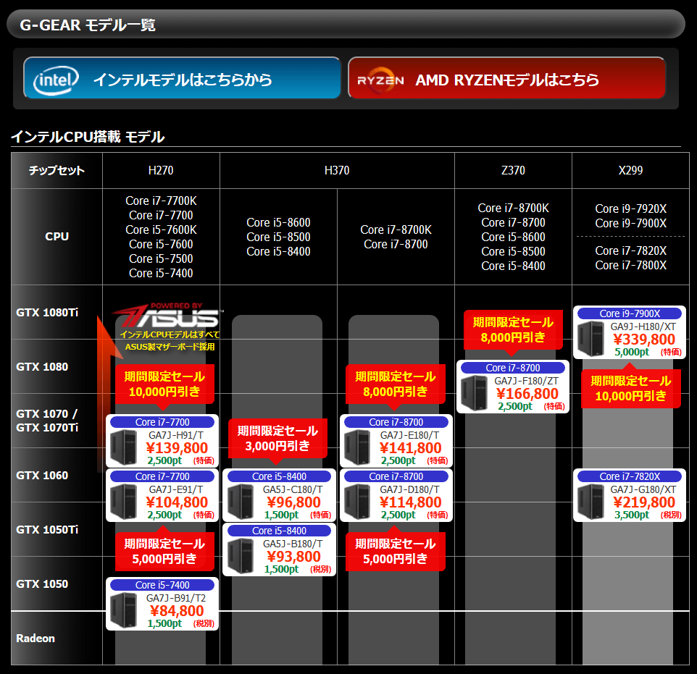This screenshot has height=674, width=697.
Task: Open the GA5J-C180/T model link
Action: 293,489
